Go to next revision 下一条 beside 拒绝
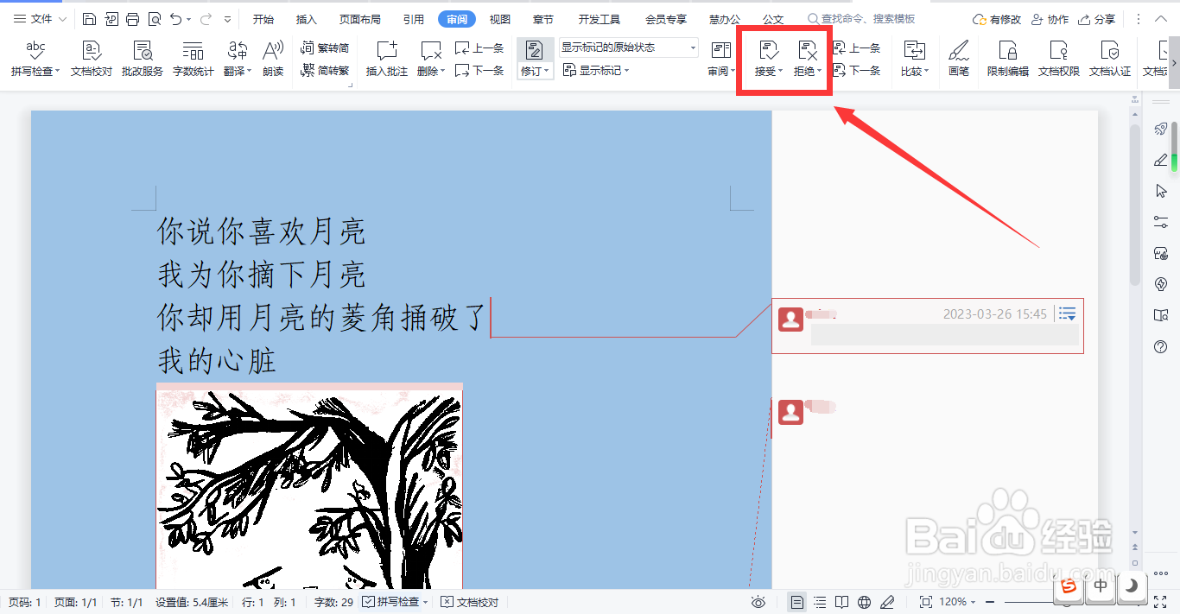 click(x=857, y=71)
